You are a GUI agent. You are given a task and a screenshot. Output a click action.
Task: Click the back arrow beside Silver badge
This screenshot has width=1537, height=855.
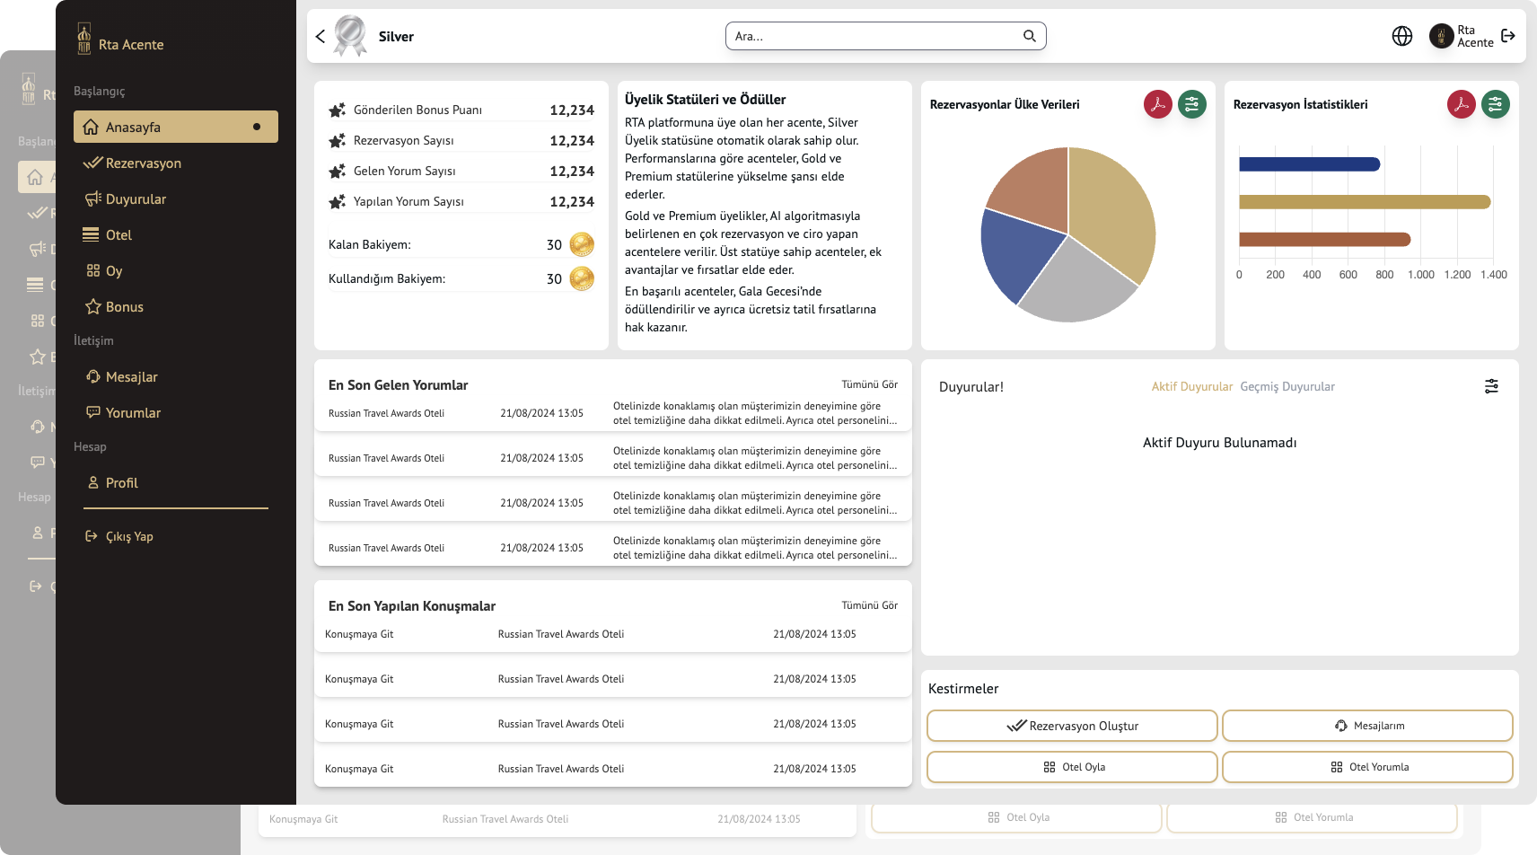click(321, 36)
